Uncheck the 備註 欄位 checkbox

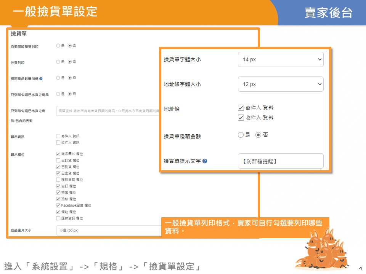tap(58, 212)
